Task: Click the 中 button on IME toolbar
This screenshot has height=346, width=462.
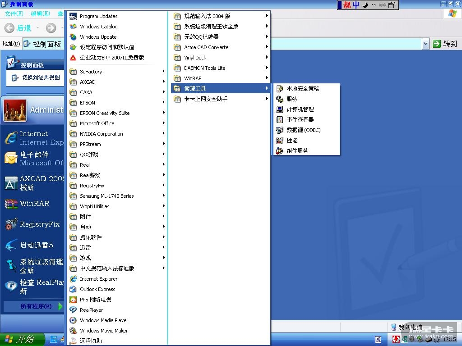Action: (x=356, y=5)
